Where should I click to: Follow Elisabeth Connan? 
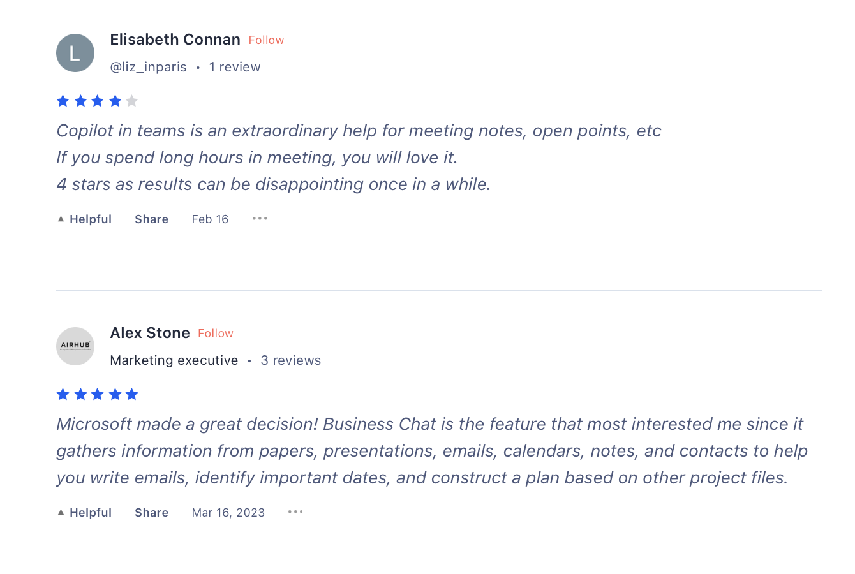(266, 40)
